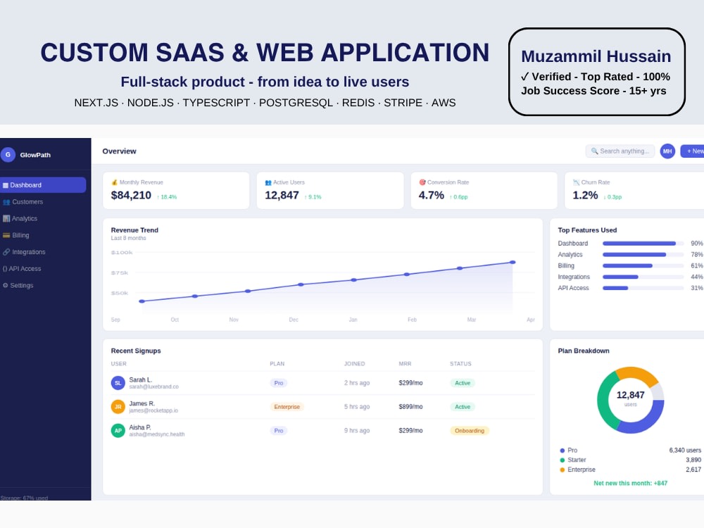Click the Active status in James R. row
The image size is (704, 528).
click(463, 407)
